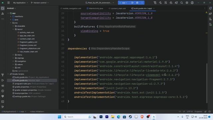Click 4 spaces indent setting
Screen dimensions: 213x120
198,112
